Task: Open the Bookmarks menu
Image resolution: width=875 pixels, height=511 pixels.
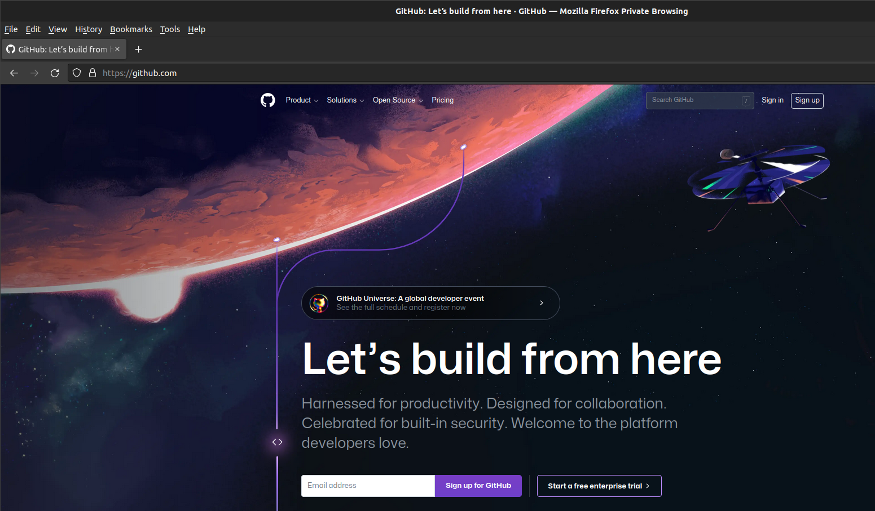Action: (131, 29)
